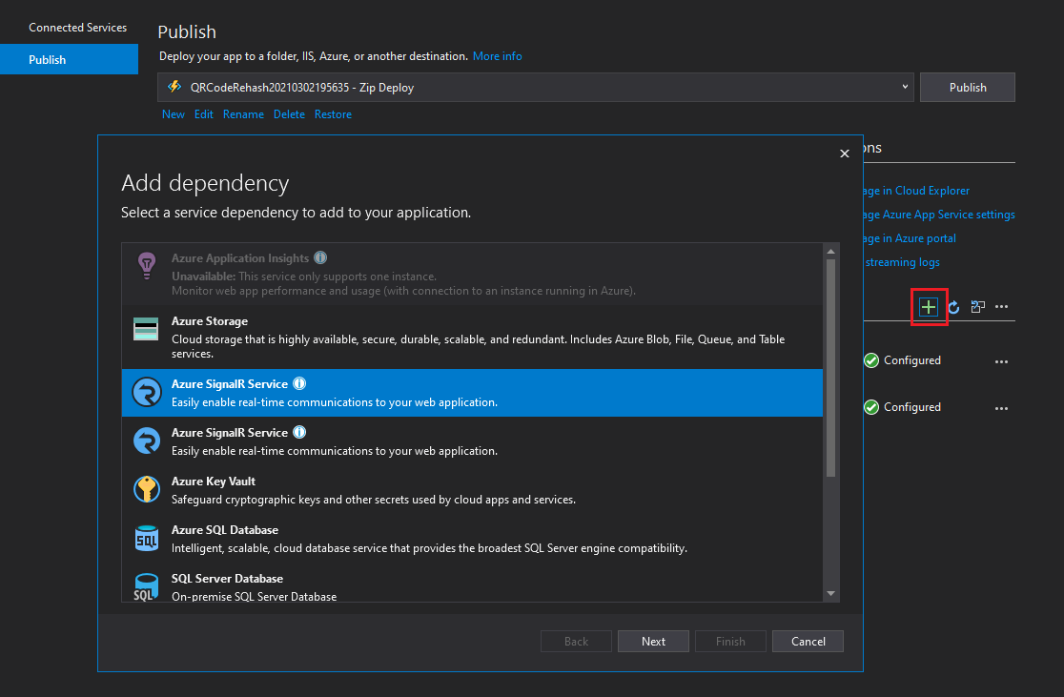Select Azure Key Vault dependency
1064x697 pixels.
point(472,490)
